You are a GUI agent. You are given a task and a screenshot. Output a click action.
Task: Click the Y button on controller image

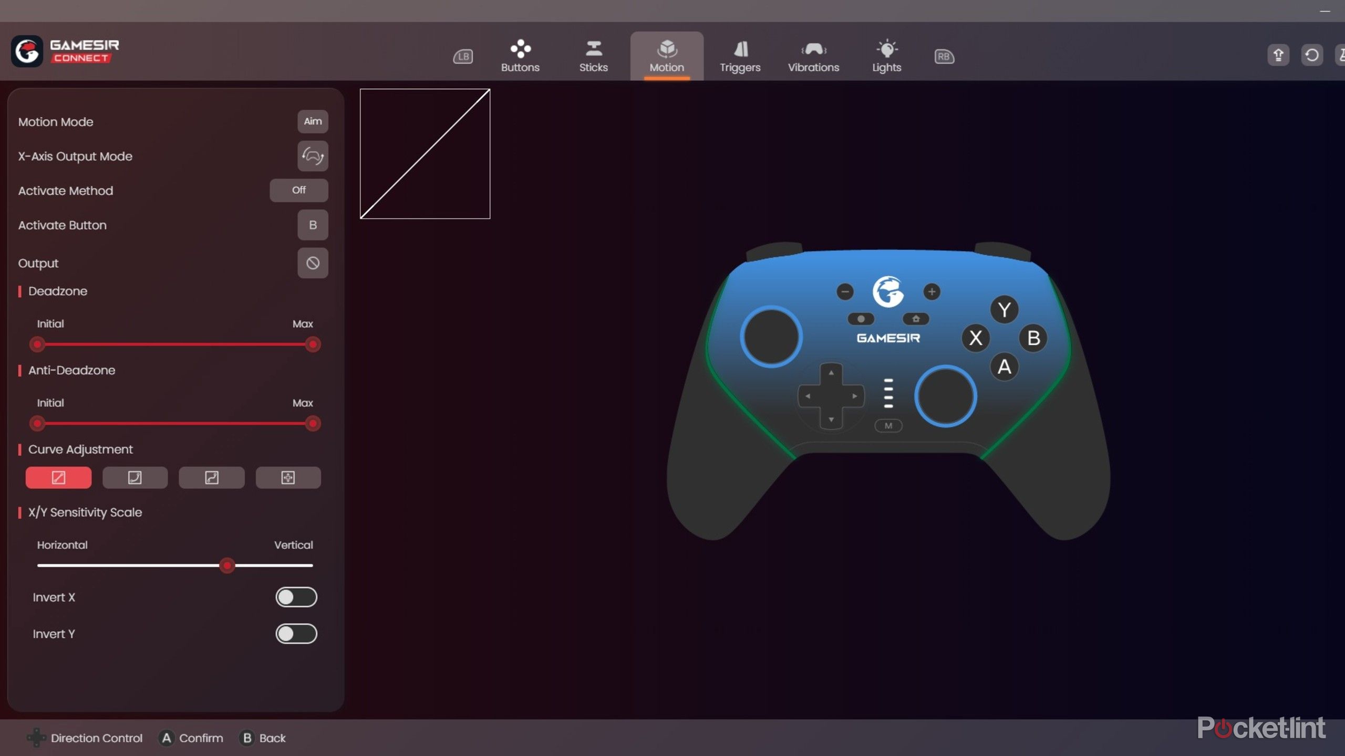pos(1004,310)
